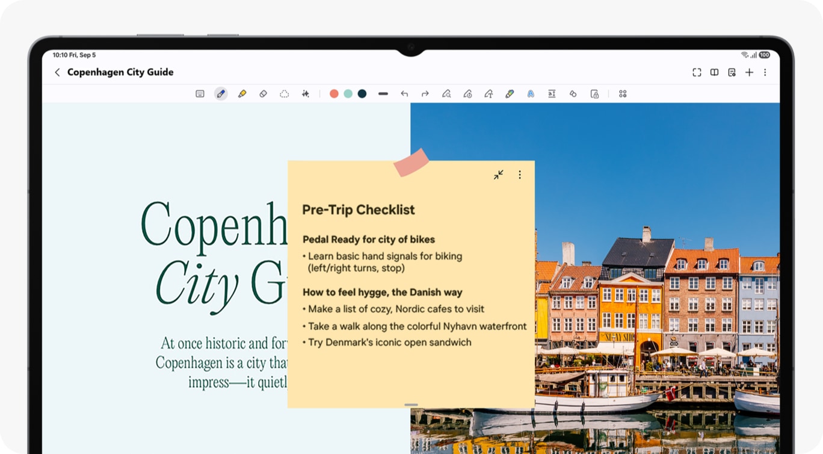Toggle full screen view
Screen dimensions: 823x454
(x=697, y=72)
